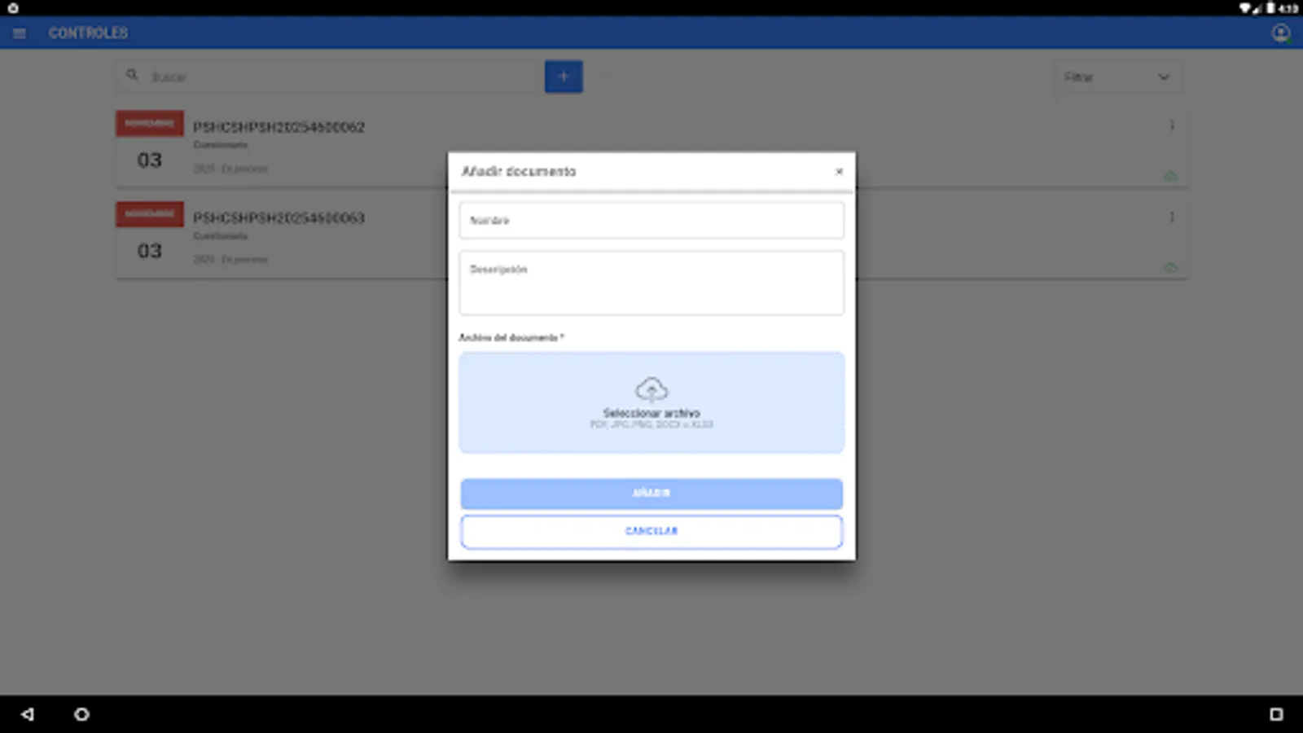The width and height of the screenshot is (1303, 733).
Task: Click the blue plus add button
Action: click(x=564, y=77)
